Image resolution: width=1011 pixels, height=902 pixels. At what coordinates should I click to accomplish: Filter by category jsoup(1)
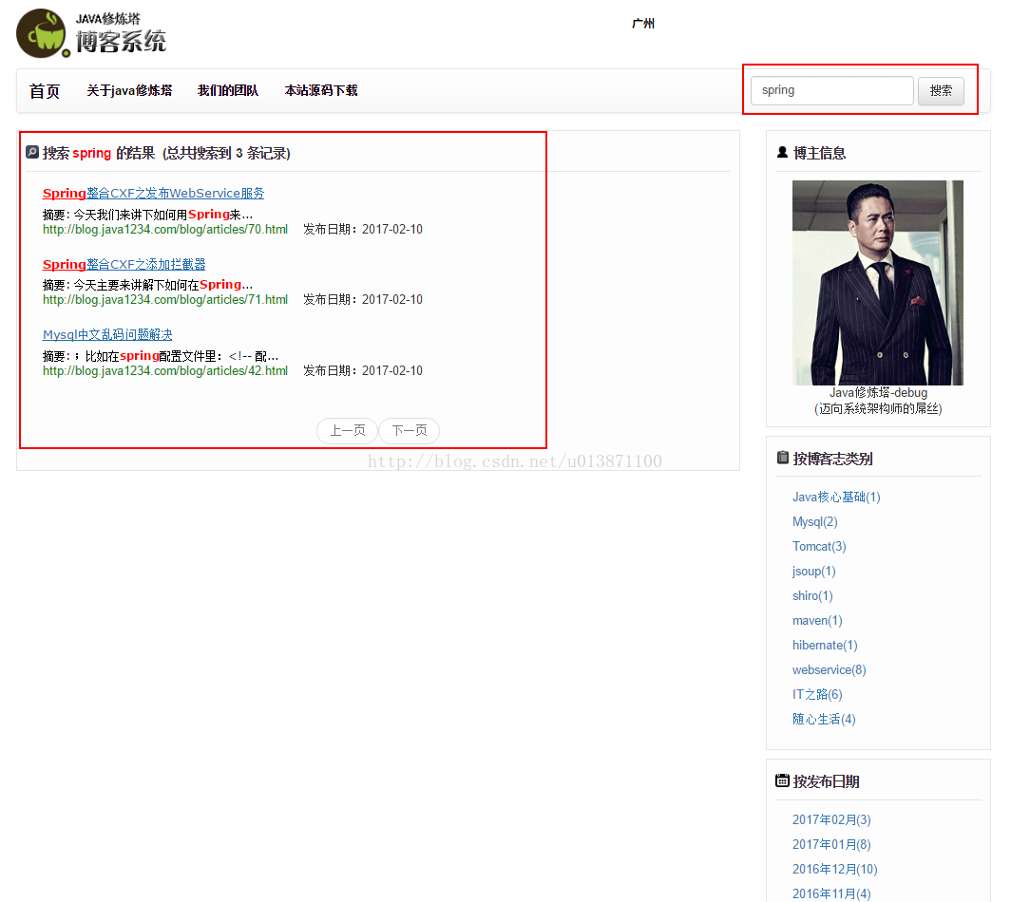tap(813, 571)
